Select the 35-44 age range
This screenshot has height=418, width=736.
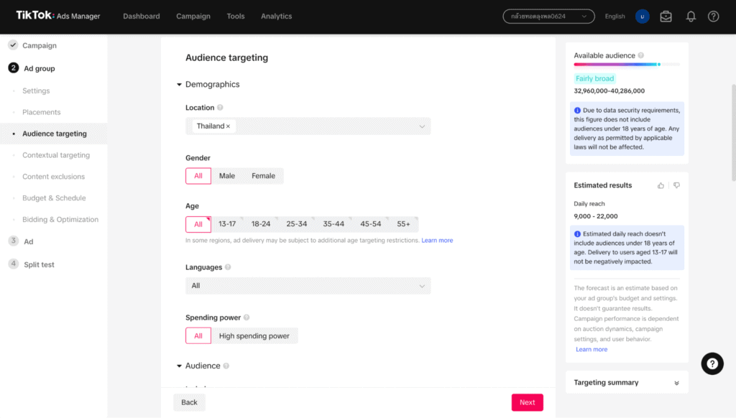click(333, 224)
